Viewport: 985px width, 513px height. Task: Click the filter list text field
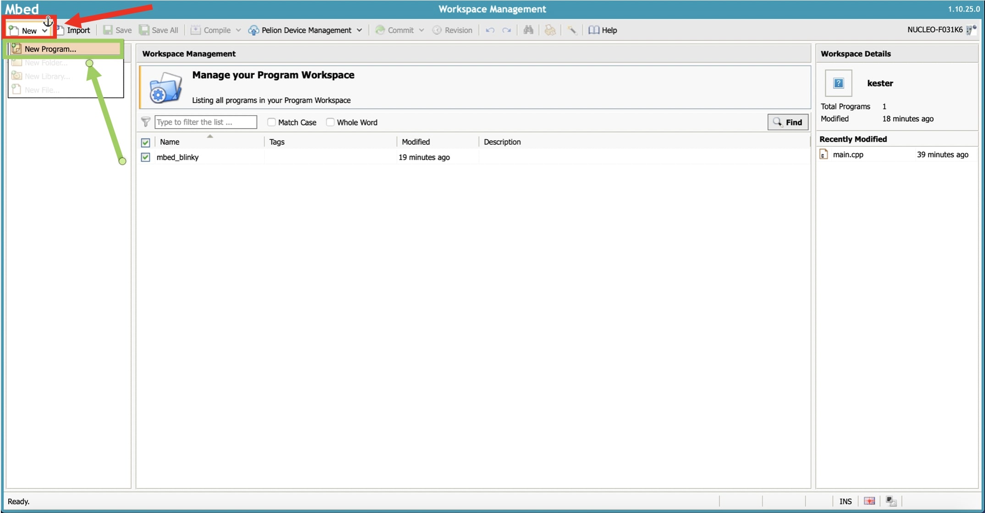pos(205,122)
